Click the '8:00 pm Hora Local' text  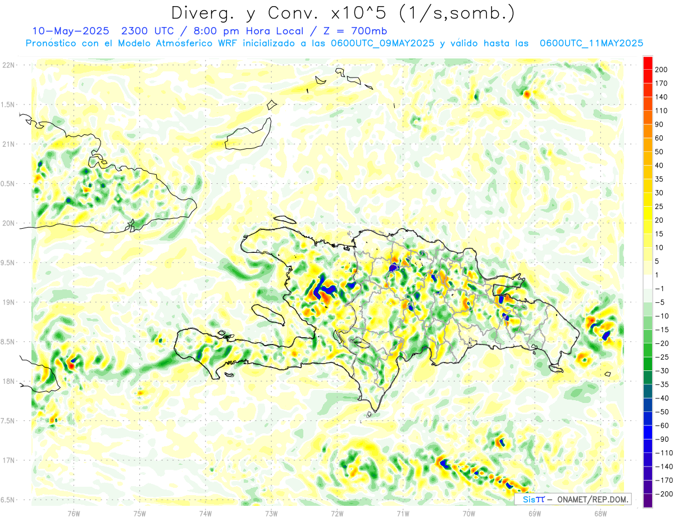[247, 30]
